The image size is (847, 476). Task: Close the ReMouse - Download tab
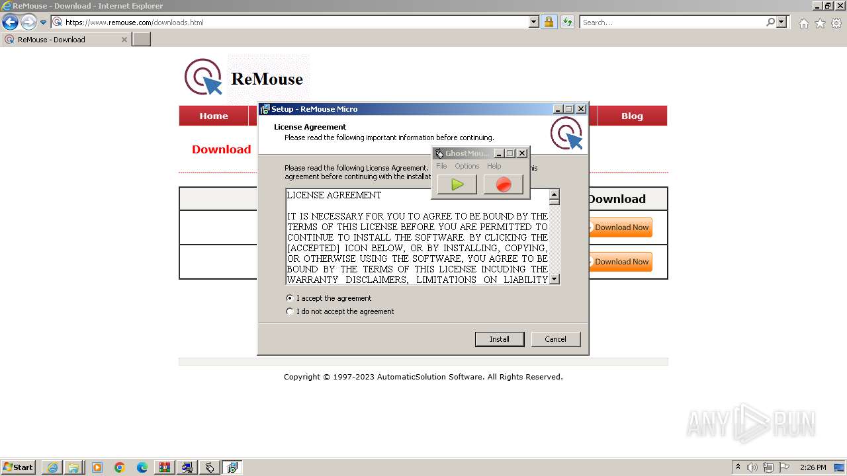coord(124,40)
